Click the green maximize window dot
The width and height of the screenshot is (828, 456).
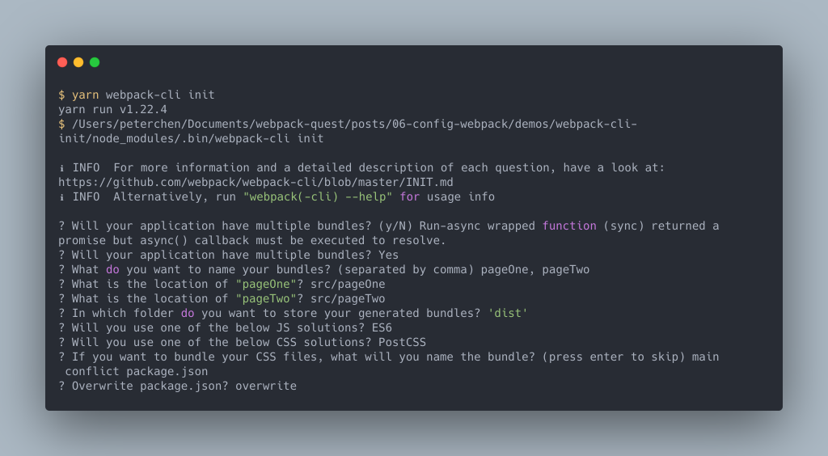click(x=95, y=62)
